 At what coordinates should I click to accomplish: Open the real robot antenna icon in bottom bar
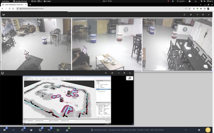pyautogui.click(x=49, y=130)
